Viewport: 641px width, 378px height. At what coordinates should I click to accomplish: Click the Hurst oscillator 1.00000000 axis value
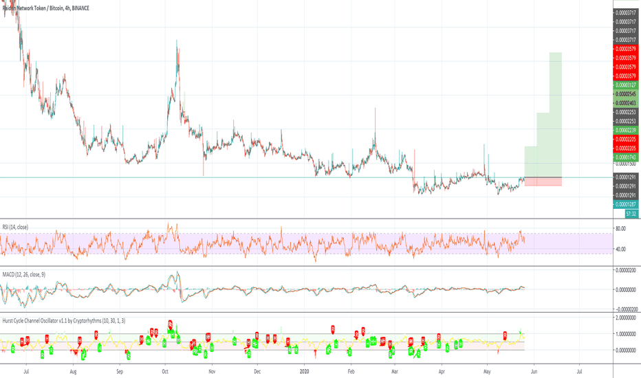coord(626,334)
